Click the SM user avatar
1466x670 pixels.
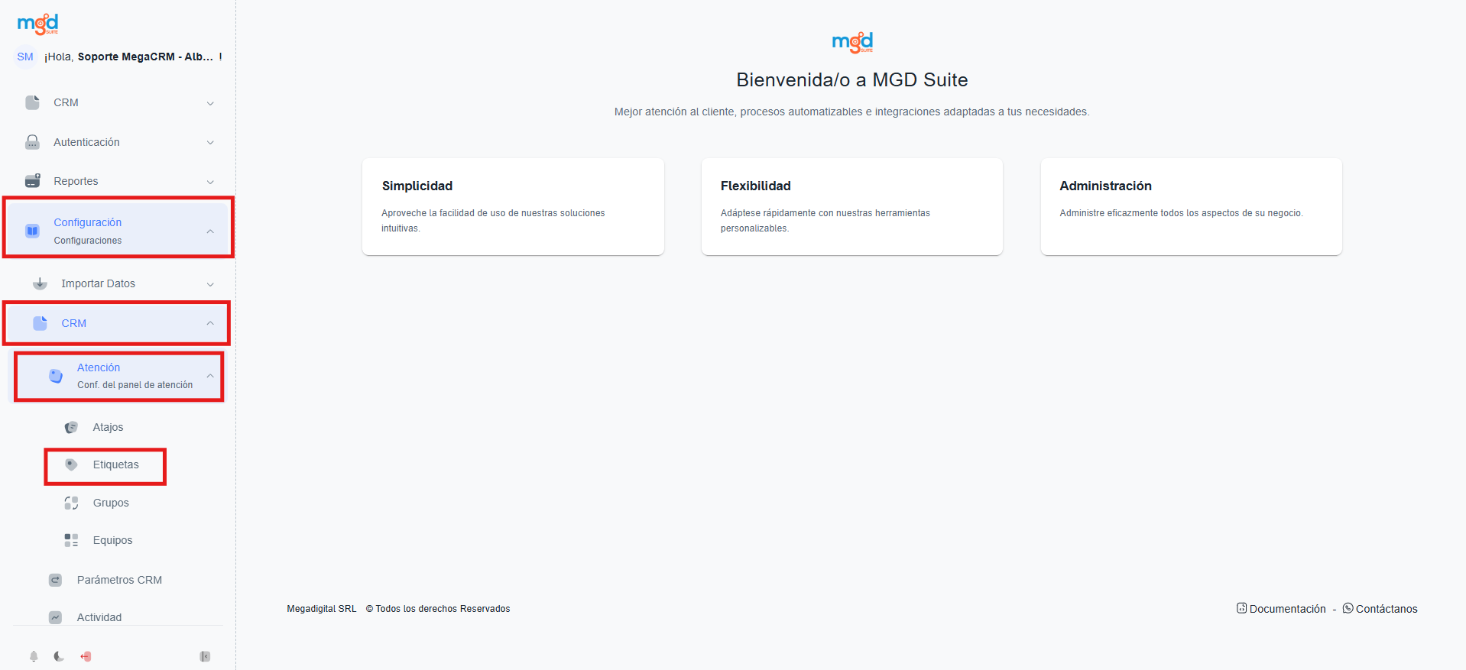point(25,57)
